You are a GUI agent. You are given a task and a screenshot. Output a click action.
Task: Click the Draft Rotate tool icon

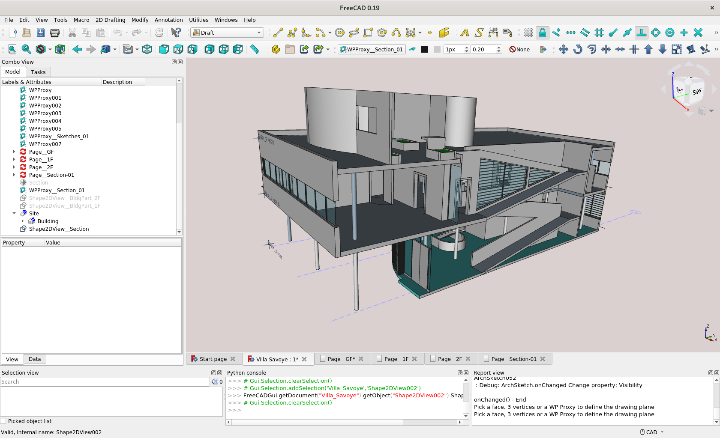(x=578, y=49)
